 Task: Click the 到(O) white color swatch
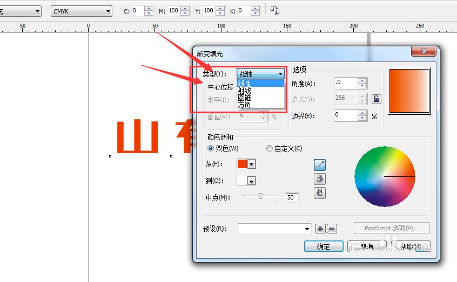tap(242, 181)
